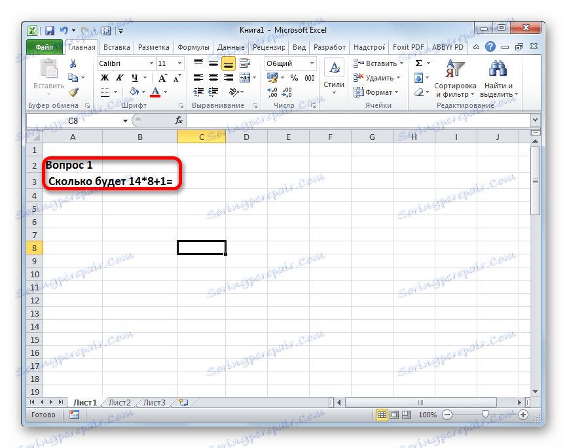Screen dimensions: 567x448
Task: Switch to Page Break Preview in status bar
Action: (407, 415)
